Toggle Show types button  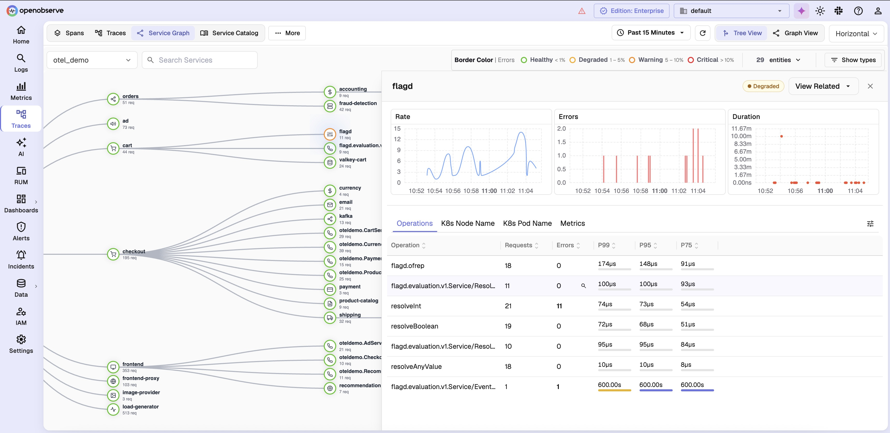(853, 60)
